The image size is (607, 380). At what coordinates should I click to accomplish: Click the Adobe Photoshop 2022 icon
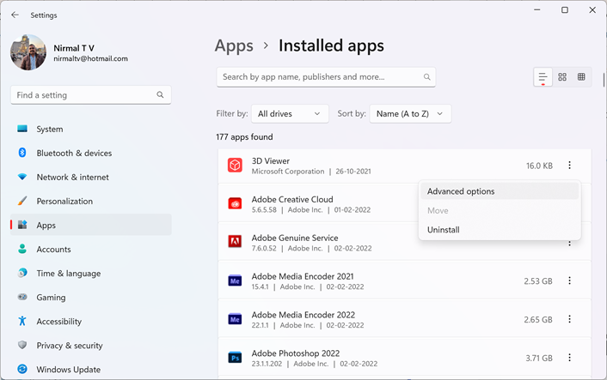click(235, 358)
